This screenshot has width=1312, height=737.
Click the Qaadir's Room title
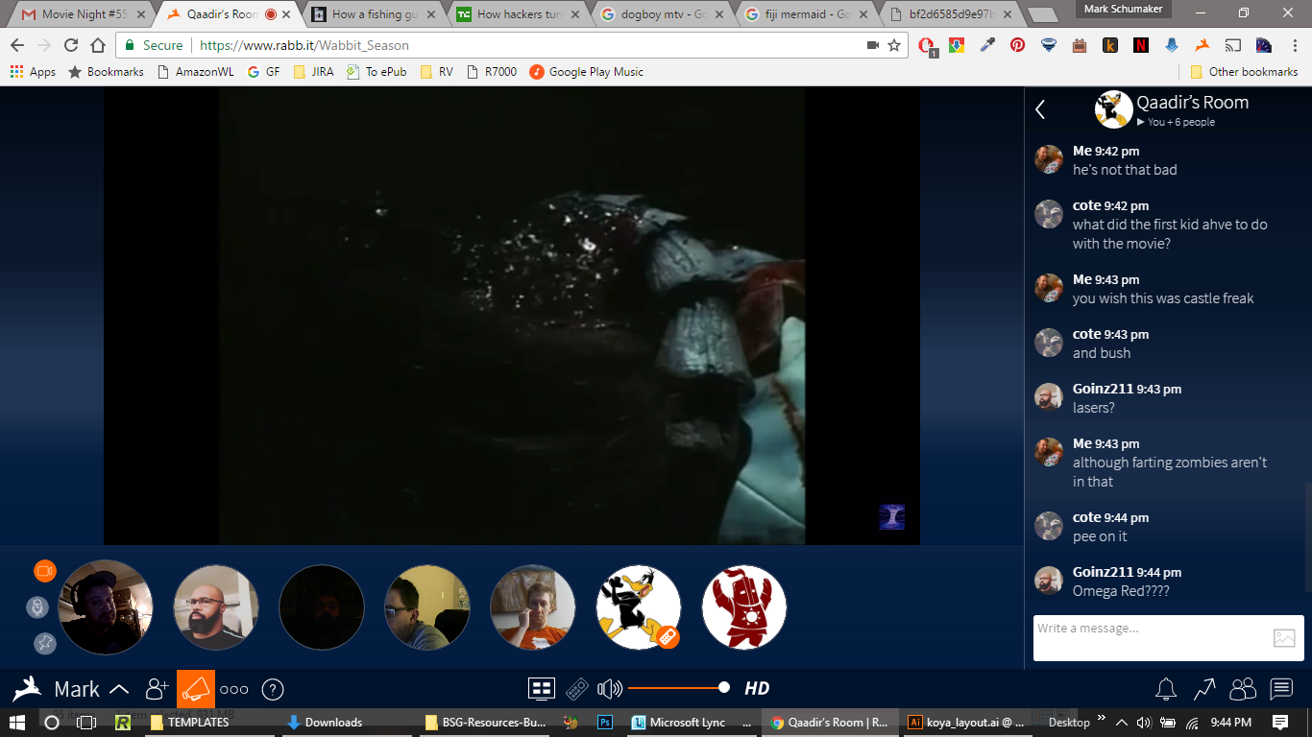[x=1193, y=102]
